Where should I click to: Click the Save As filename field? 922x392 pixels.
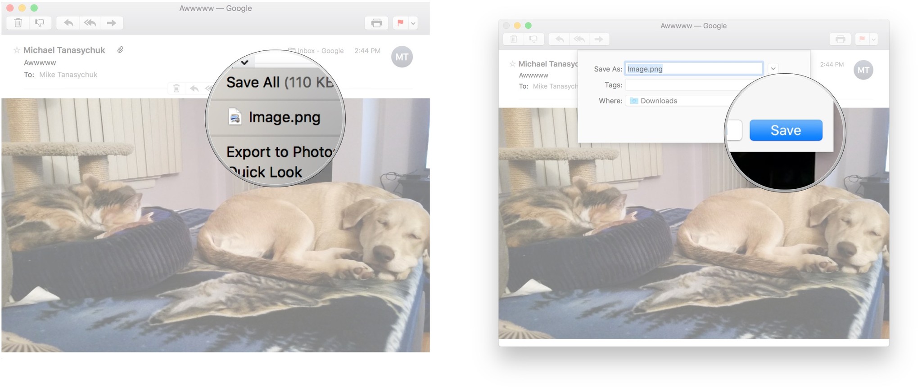click(x=693, y=69)
